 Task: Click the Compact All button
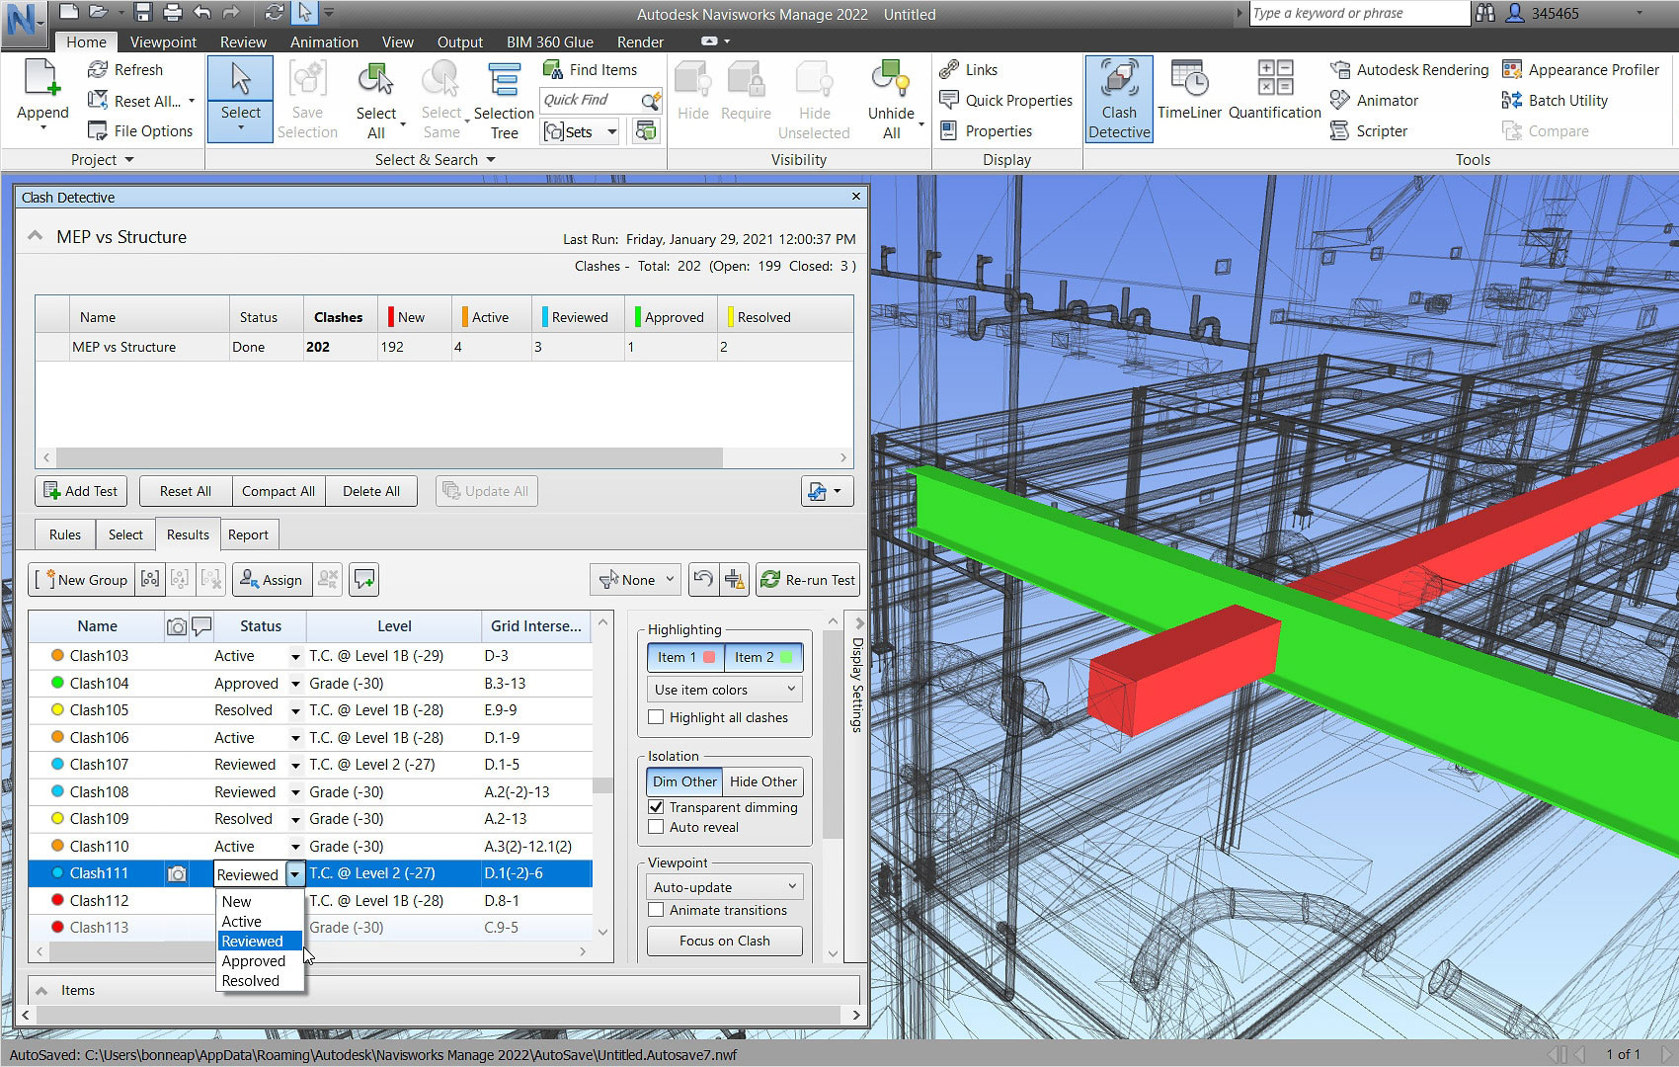tap(279, 491)
